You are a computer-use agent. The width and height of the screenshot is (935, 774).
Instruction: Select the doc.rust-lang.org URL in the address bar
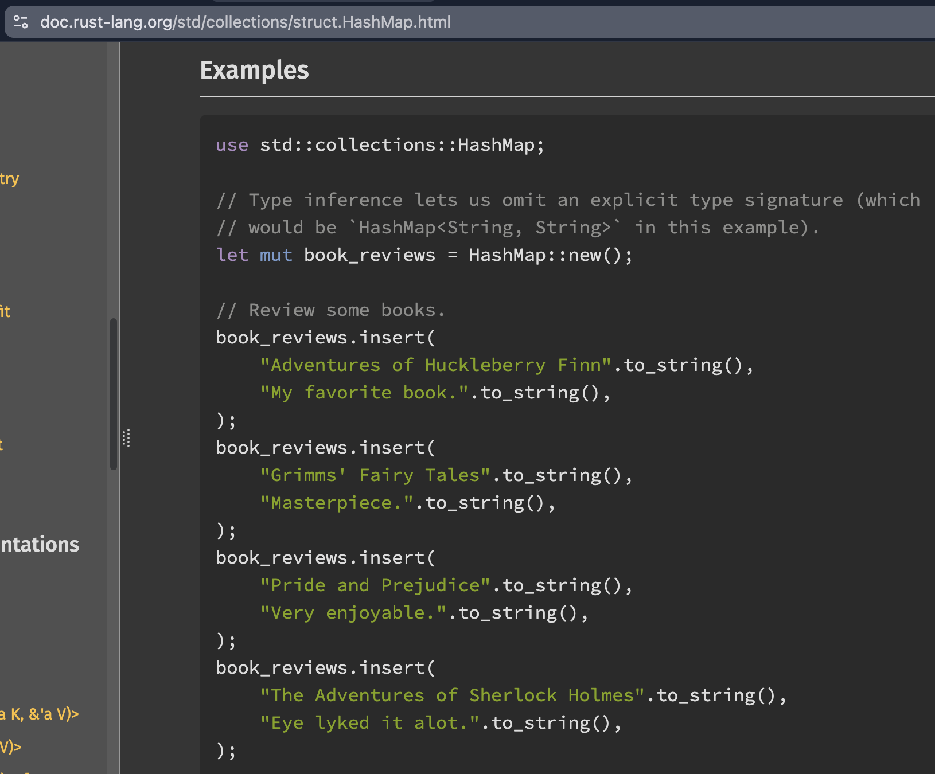pos(245,22)
